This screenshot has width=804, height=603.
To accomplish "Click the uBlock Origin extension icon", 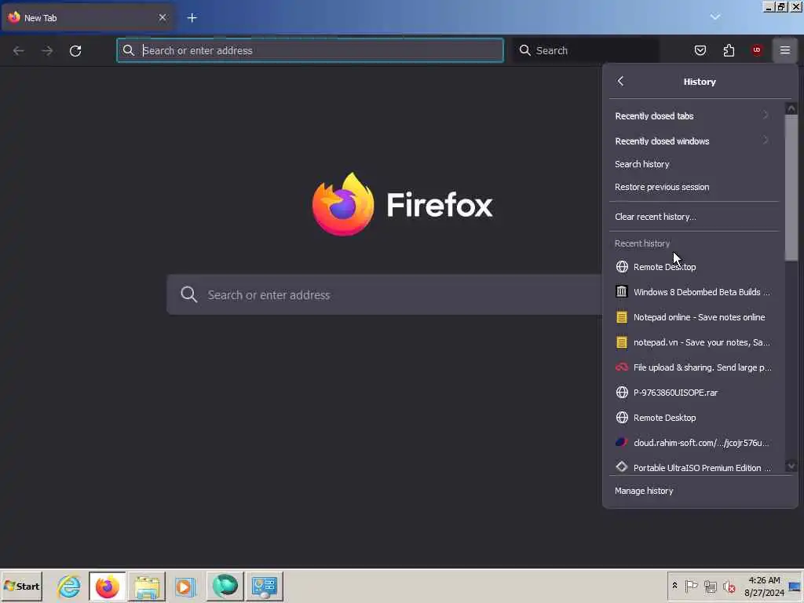I will click(757, 50).
